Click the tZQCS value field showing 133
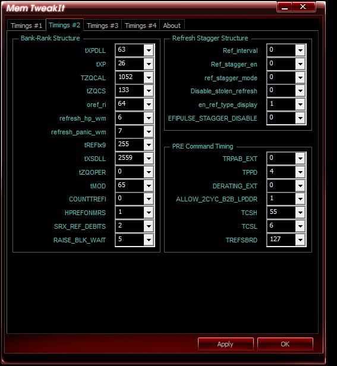The image size is (337, 366). click(x=130, y=90)
